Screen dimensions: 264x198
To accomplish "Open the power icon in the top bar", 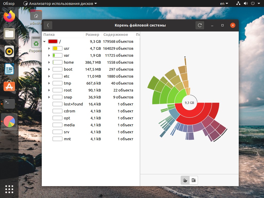I will [x=253, y=3].
